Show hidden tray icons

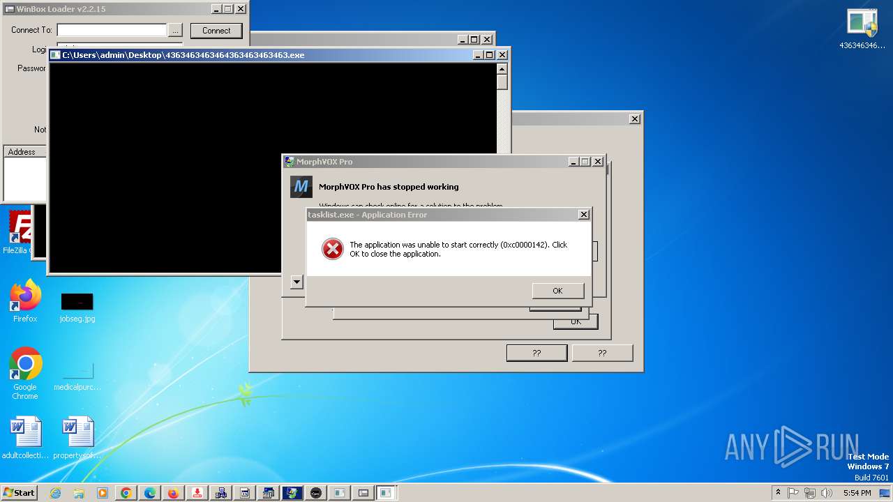(x=778, y=492)
